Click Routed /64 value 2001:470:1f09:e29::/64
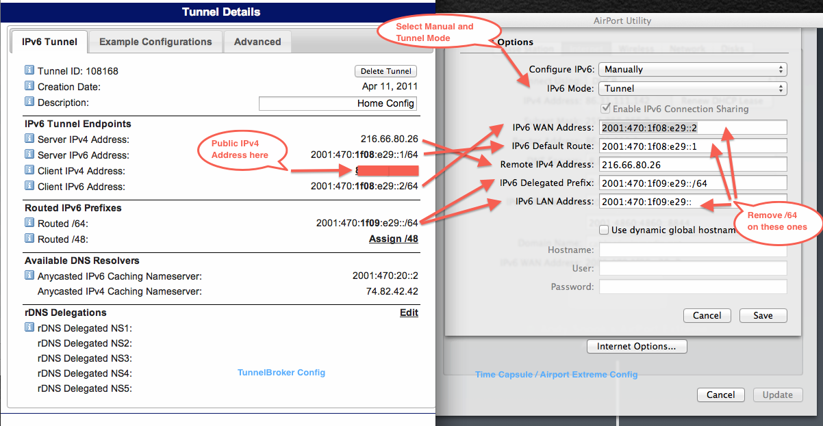Viewport: 823px width, 426px height. click(367, 223)
